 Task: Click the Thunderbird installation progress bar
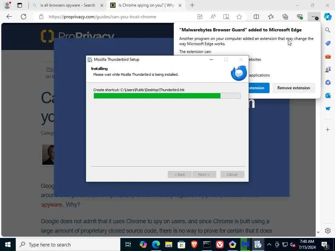(167, 96)
